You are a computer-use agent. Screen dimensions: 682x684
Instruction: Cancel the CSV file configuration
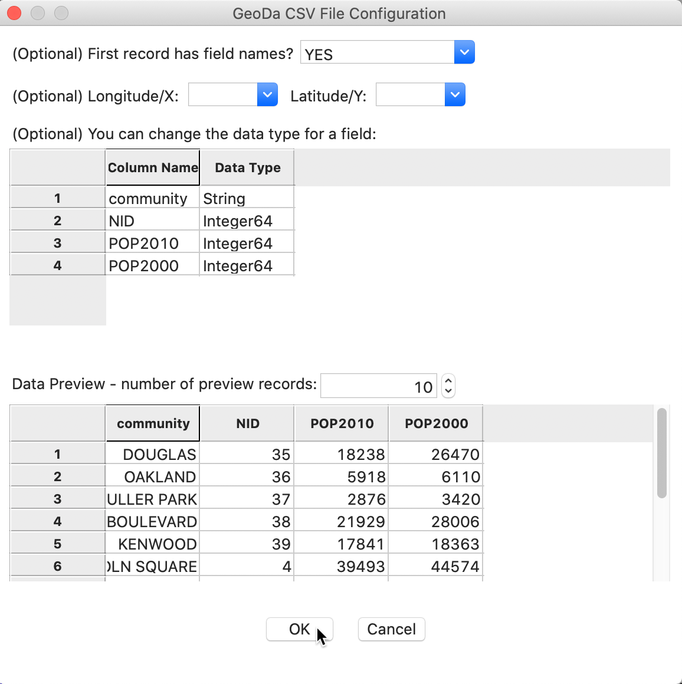(391, 629)
